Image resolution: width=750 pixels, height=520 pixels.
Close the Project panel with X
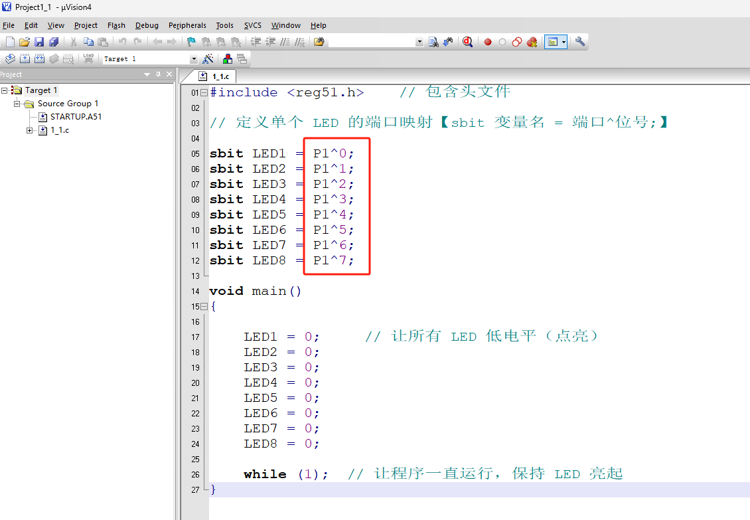tap(169, 74)
